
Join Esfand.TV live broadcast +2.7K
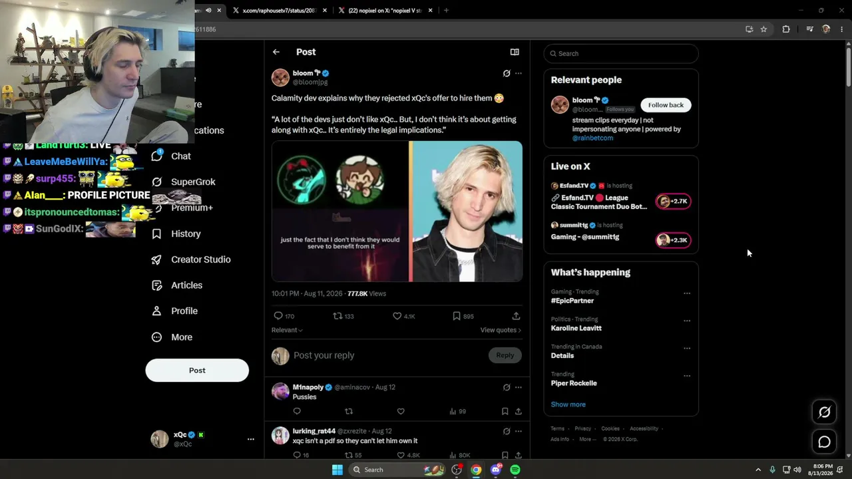coord(674,202)
